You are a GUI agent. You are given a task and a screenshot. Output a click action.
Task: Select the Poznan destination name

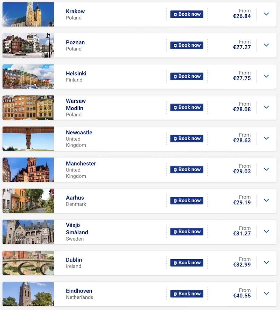(x=75, y=42)
